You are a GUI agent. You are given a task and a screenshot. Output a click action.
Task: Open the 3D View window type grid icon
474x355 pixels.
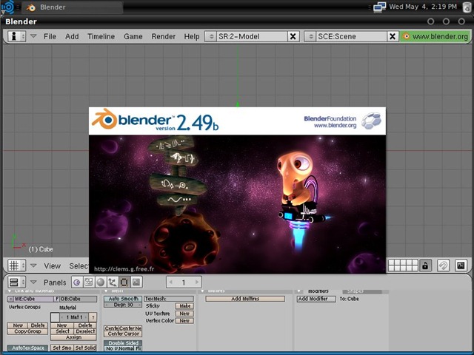[16, 266]
